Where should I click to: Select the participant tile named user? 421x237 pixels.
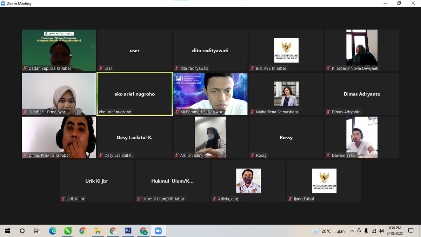135,51
